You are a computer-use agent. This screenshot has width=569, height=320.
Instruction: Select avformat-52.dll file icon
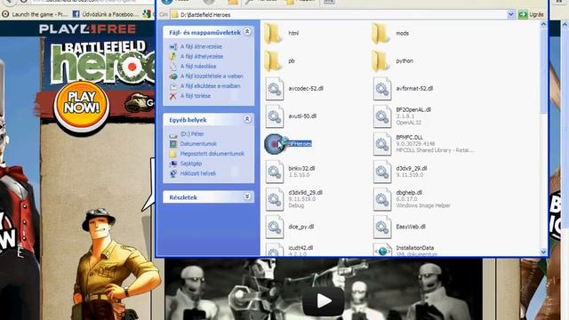382,89
